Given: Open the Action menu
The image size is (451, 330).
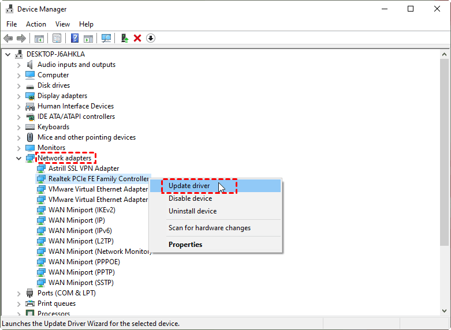Looking at the screenshot, I should coord(36,24).
